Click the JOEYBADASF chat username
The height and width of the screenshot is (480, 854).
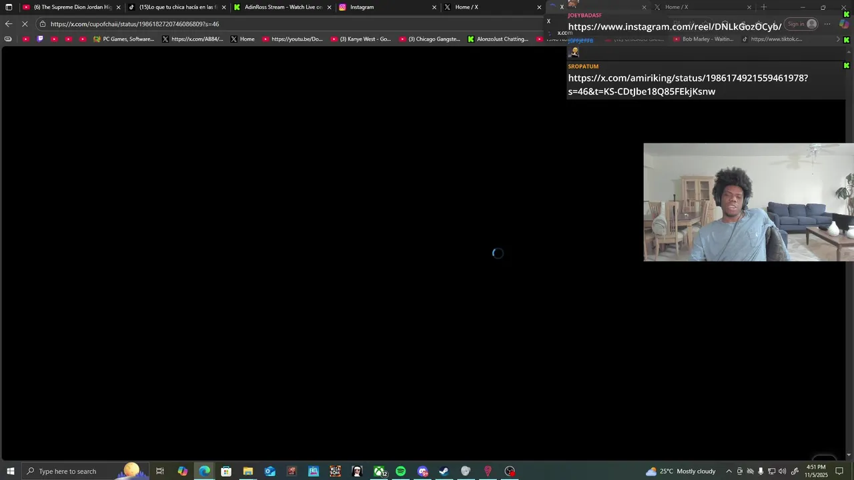[x=584, y=15]
